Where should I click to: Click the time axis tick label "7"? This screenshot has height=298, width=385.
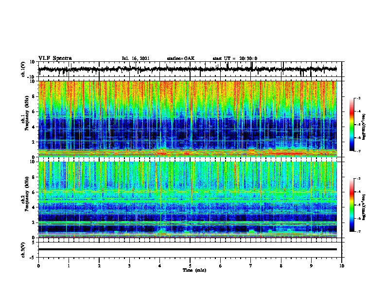pyautogui.click(x=251, y=266)
